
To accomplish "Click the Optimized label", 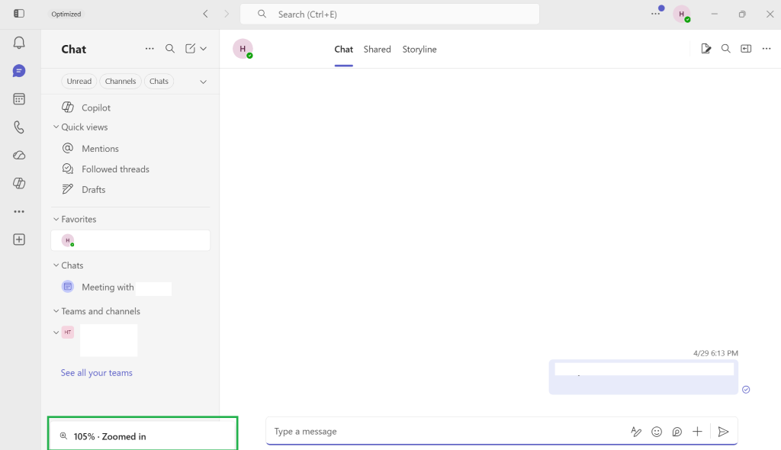I will (66, 14).
